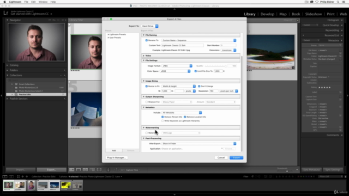Click the Painter spray can tool
This screenshot has height=196, width=349.
tap(109, 170)
